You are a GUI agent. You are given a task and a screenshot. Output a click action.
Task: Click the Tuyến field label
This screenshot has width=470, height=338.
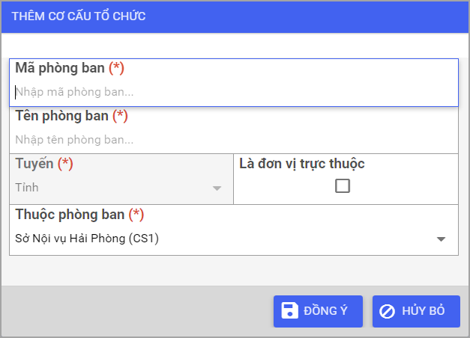[x=34, y=163]
